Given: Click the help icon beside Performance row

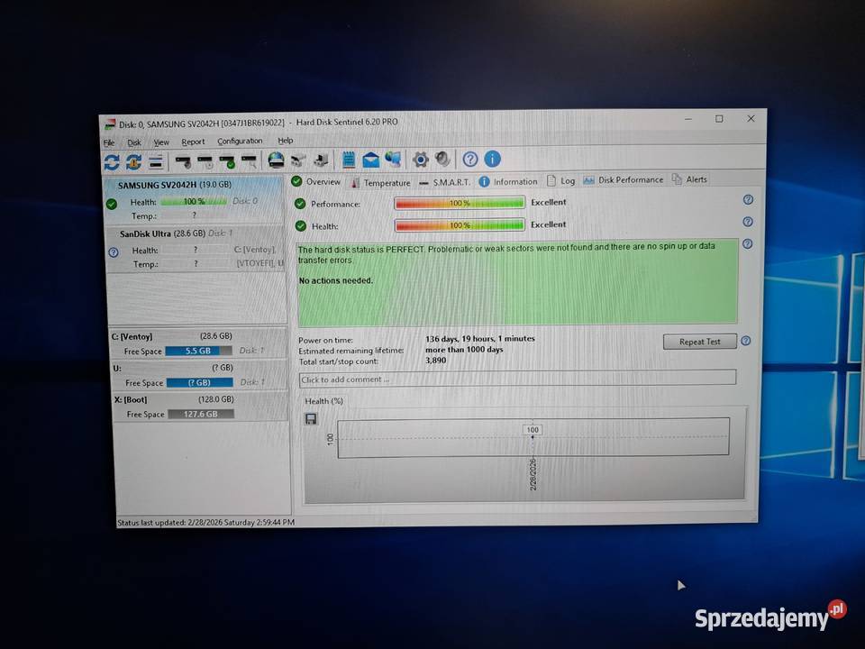Looking at the screenshot, I should pos(747,200).
